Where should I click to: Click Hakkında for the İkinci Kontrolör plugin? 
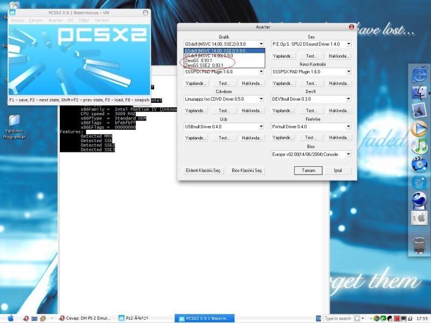pyautogui.click(x=339, y=83)
